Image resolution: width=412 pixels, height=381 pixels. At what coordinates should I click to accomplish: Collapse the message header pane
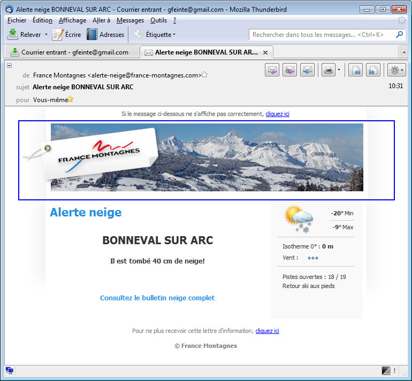point(10,65)
